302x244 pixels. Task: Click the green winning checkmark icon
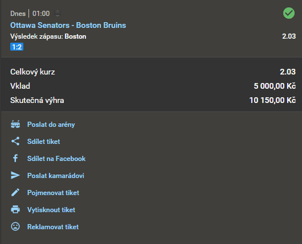click(289, 13)
